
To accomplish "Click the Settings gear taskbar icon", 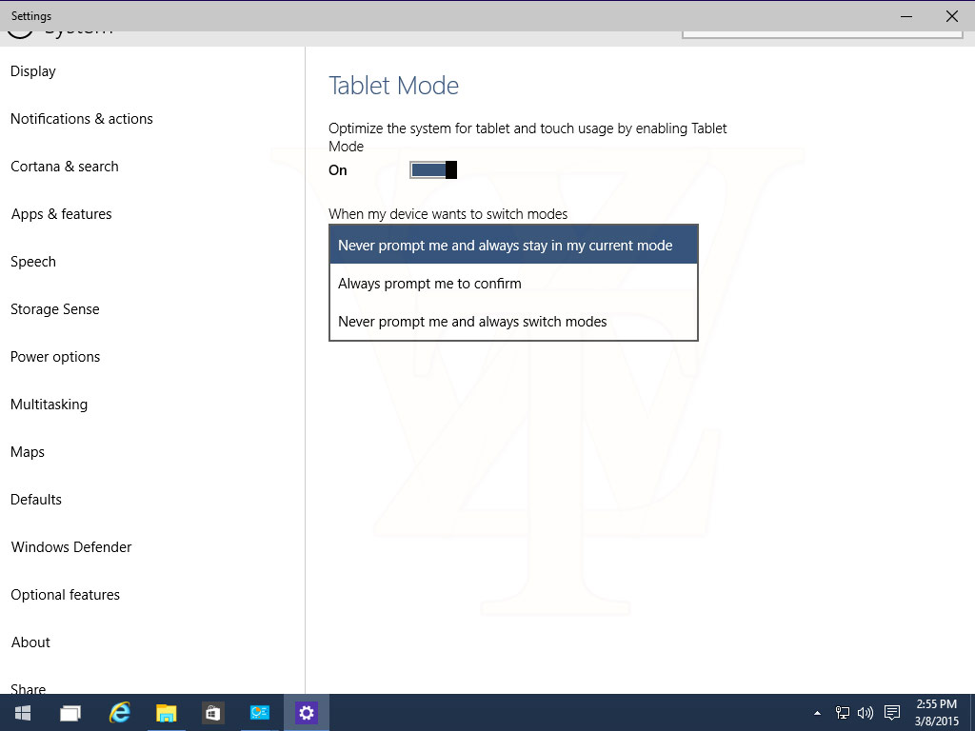I will point(307,712).
